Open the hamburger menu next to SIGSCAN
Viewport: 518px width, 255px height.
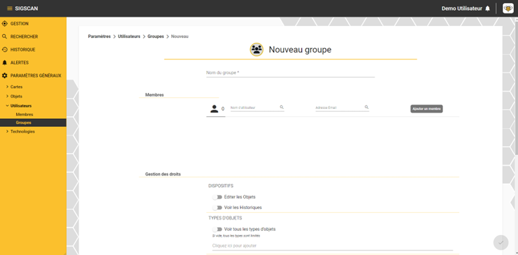coord(9,9)
